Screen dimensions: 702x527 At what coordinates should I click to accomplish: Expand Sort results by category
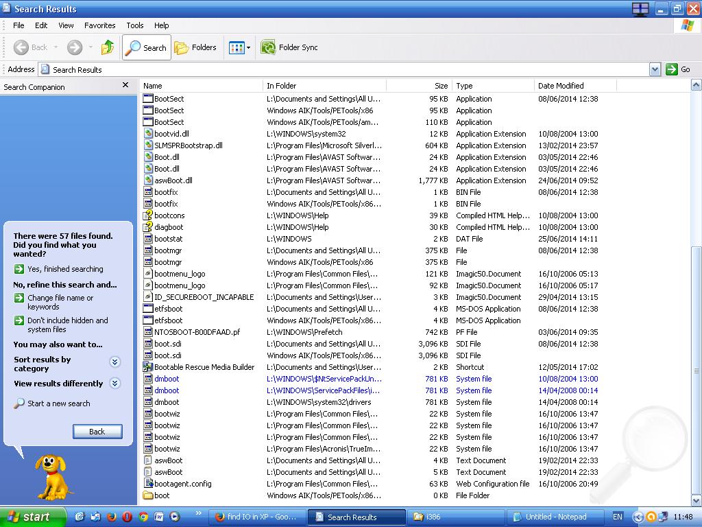pyautogui.click(x=115, y=362)
